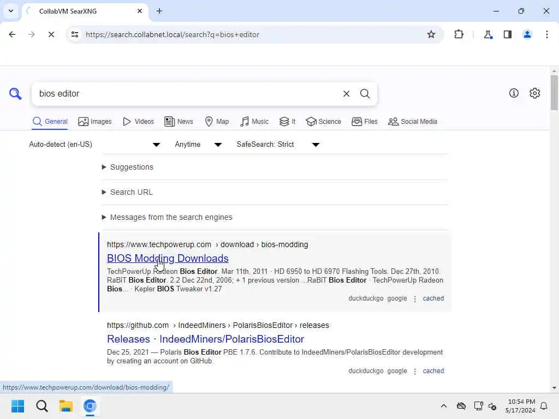
Task: Open a new browser tab
Action: click(x=159, y=11)
